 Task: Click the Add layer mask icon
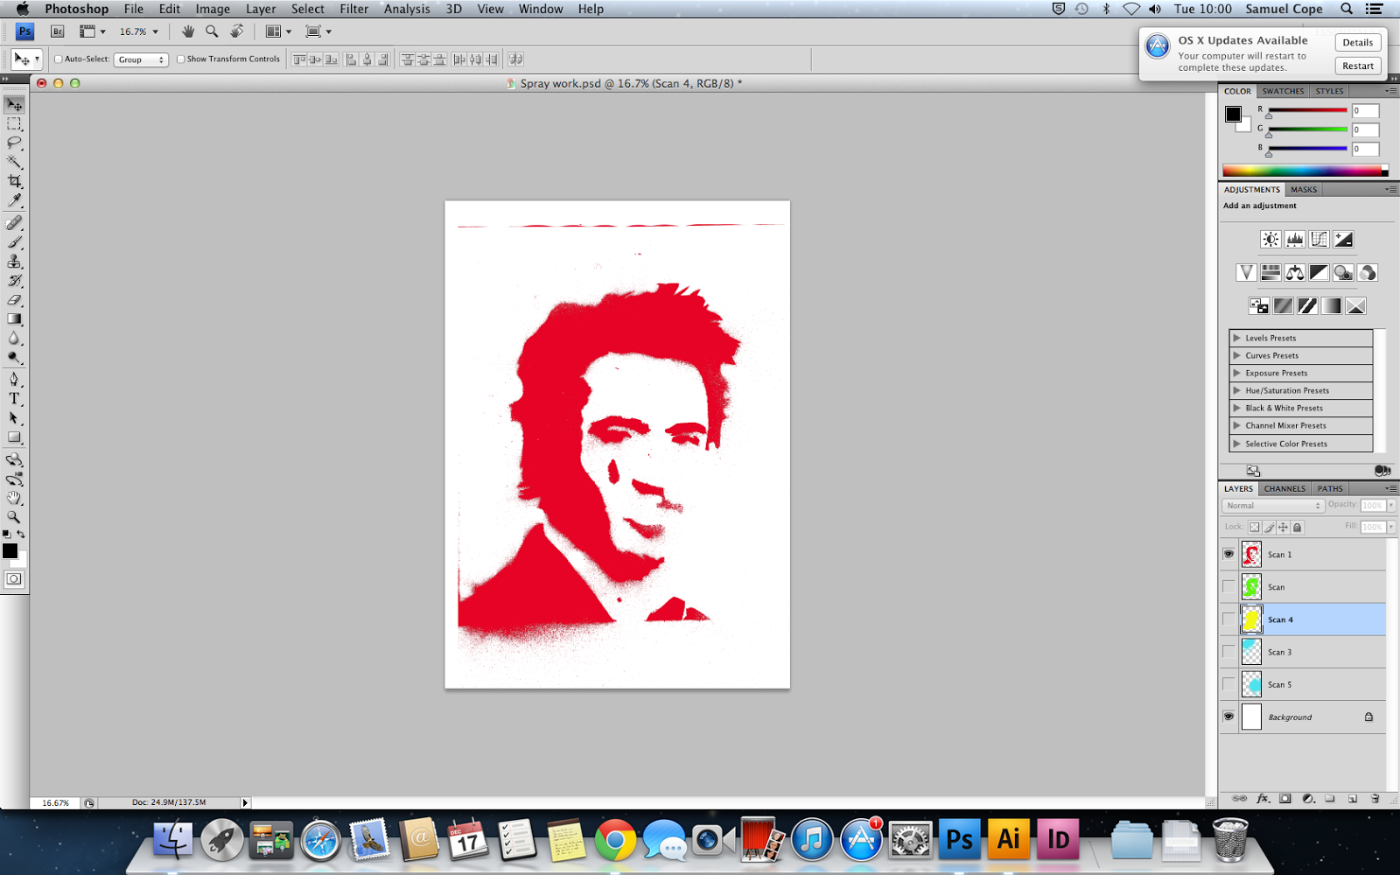pos(1285,798)
